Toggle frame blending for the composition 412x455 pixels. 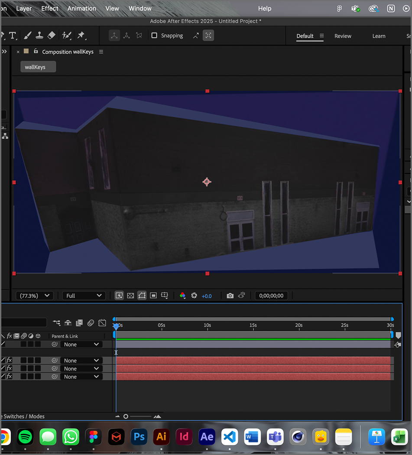point(79,322)
